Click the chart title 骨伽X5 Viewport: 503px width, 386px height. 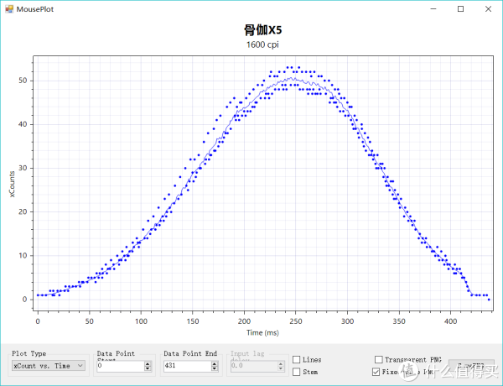262,30
